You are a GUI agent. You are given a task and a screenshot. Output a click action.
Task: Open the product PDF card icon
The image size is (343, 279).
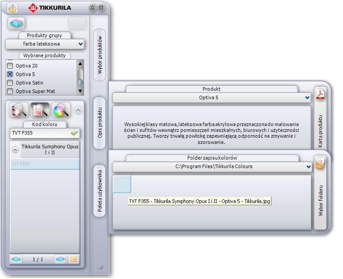point(320,94)
